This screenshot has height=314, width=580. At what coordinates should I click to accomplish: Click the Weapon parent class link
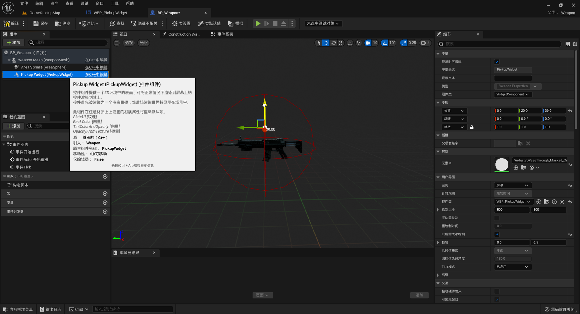click(x=568, y=13)
